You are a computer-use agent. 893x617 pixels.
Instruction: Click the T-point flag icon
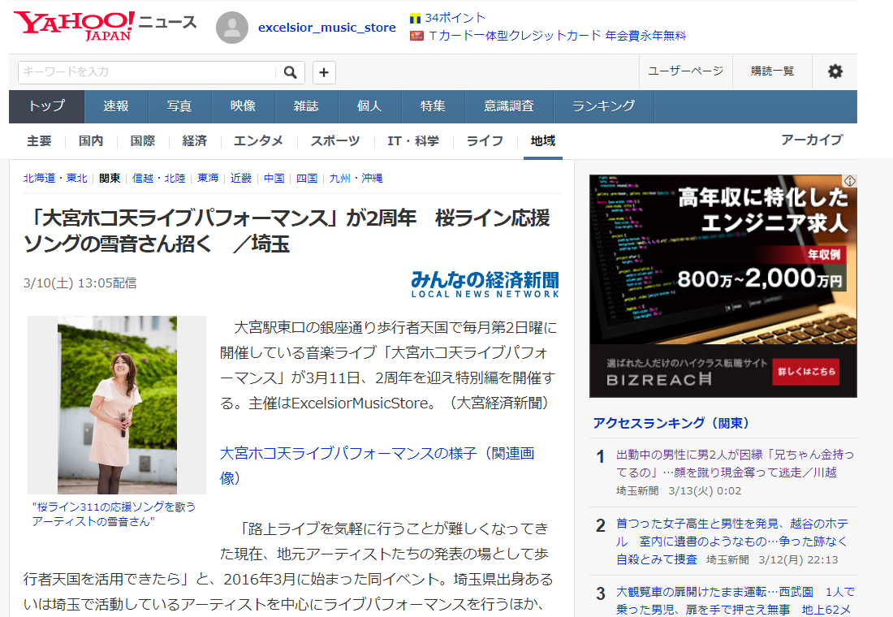415,19
